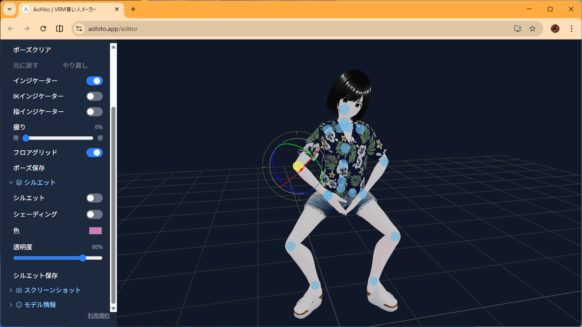582x327 pixels.
Task: Click the info icon beside モデル情報
Action: (18, 305)
